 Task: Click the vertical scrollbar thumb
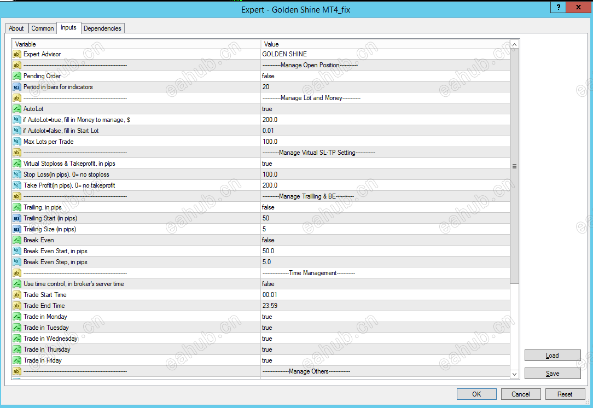(514, 166)
